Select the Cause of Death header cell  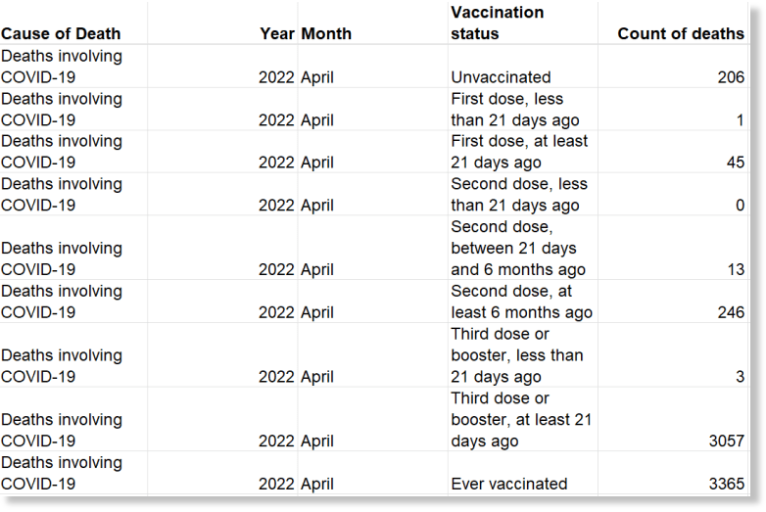(x=73, y=23)
